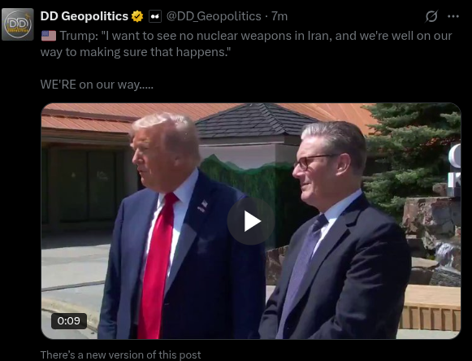
Task: Click the dark shingled roof in the video
Action: coord(256,120)
